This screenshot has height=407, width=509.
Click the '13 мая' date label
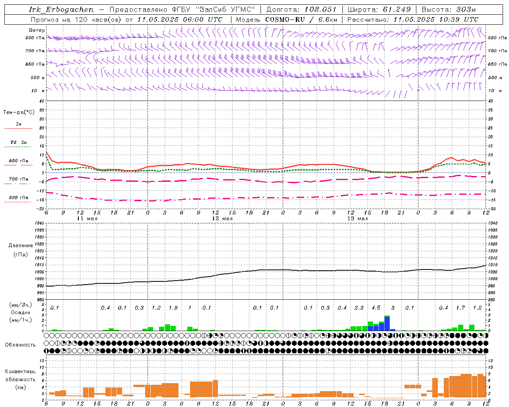[357, 219]
